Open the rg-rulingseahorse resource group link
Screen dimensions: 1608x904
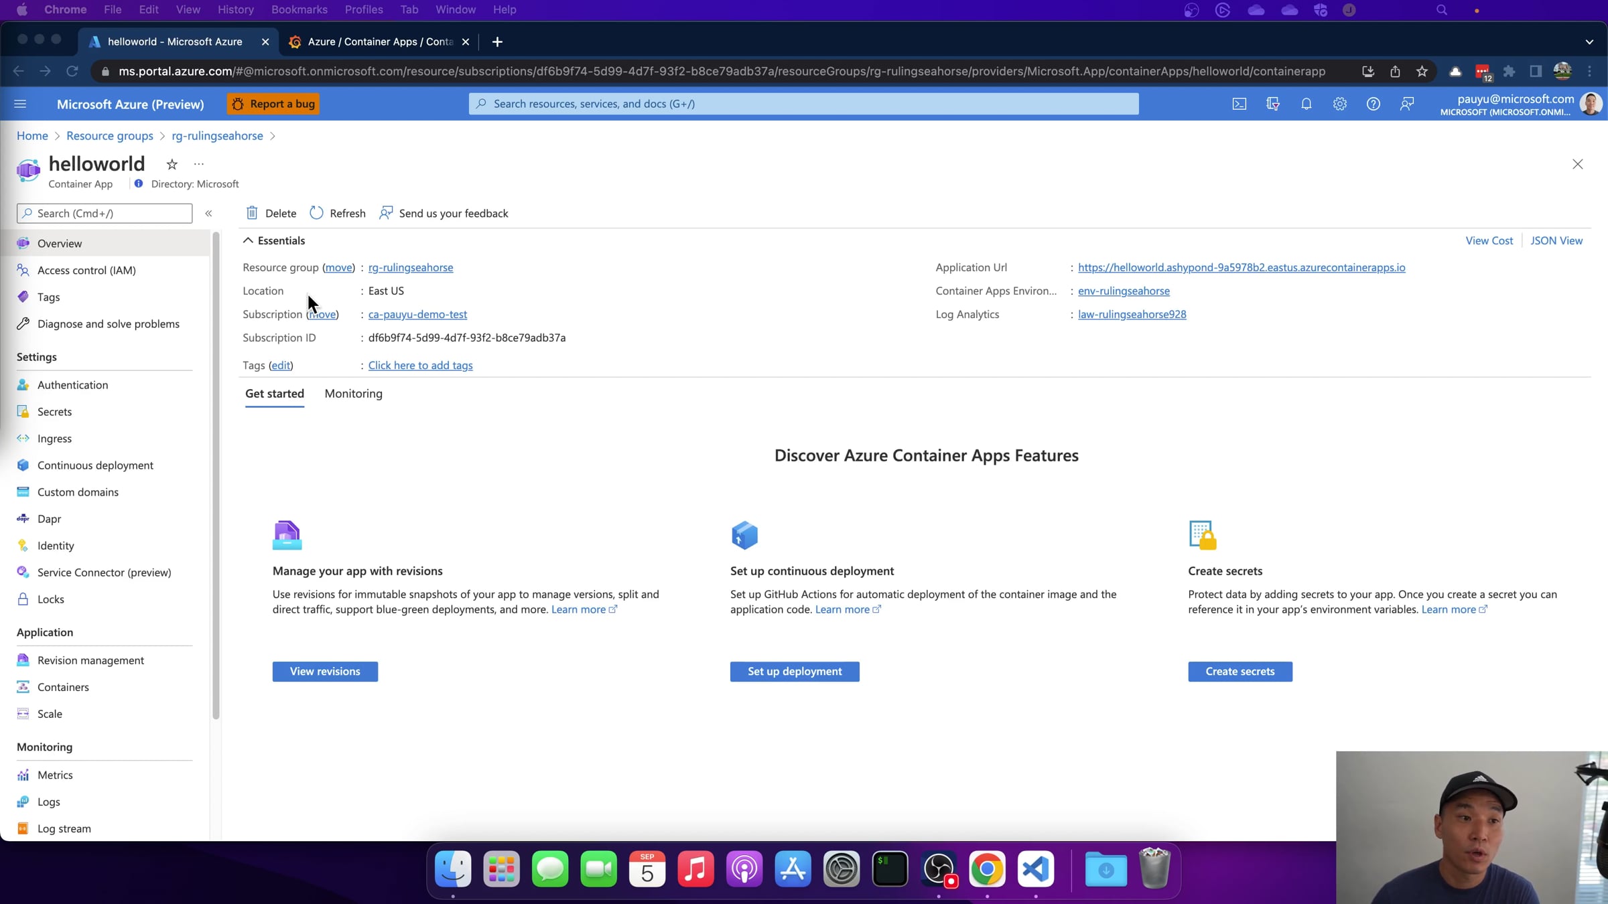[x=411, y=267]
